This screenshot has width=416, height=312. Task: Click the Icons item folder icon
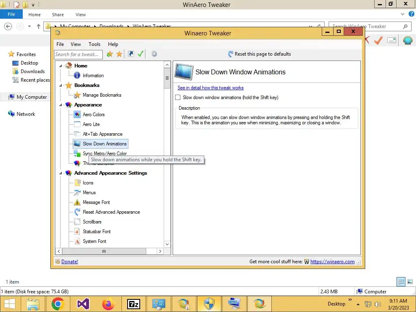click(x=77, y=183)
